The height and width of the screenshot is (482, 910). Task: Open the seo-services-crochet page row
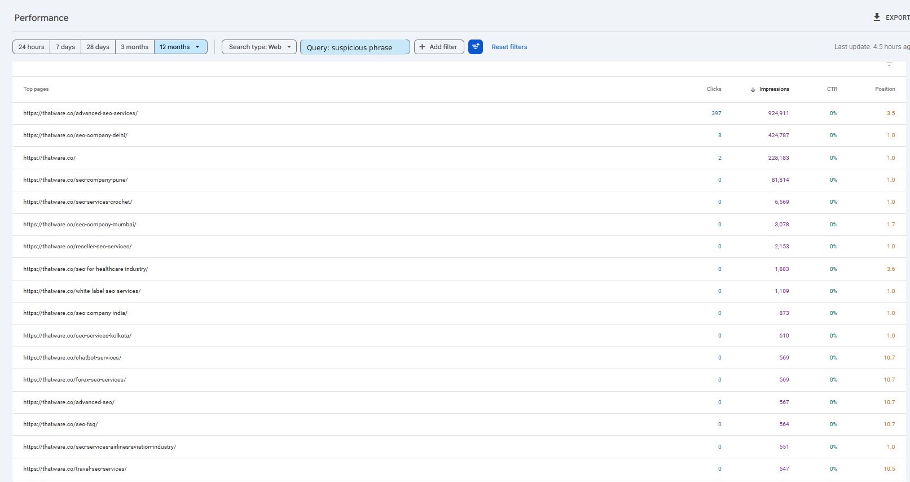(x=459, y=202)
